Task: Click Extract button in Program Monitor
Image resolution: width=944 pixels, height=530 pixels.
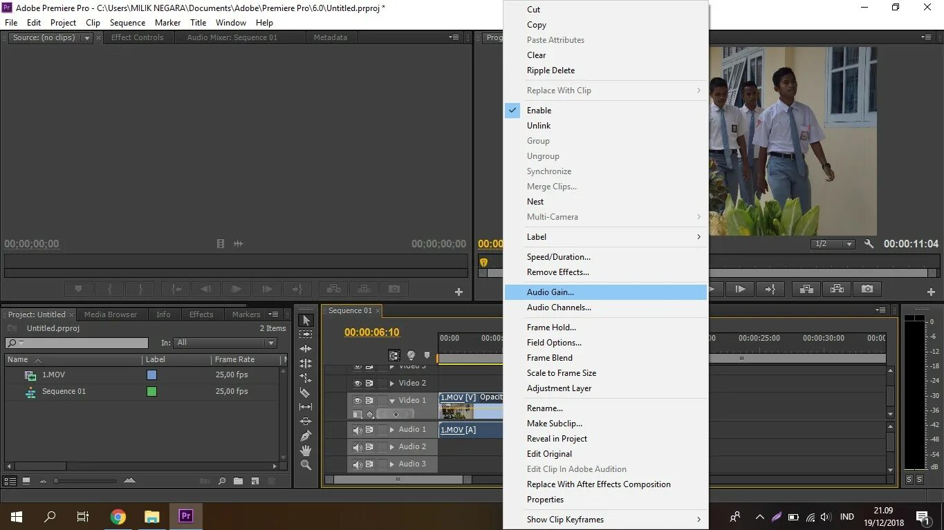Action: pos(837,289)
